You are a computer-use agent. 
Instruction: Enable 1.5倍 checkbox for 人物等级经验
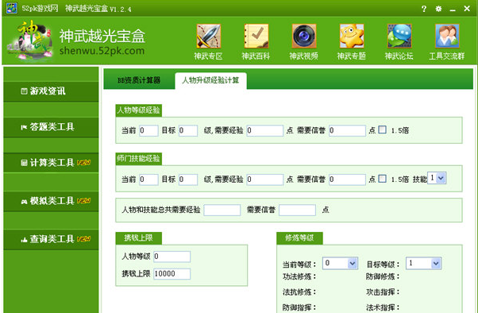(382, 129)
